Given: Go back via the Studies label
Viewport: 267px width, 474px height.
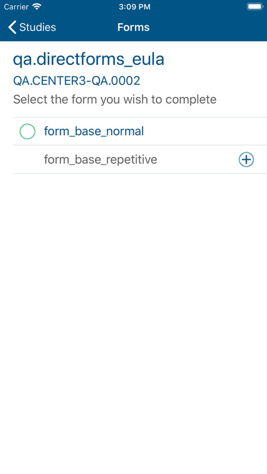Looking at the screenshot, I should [38, 27].
